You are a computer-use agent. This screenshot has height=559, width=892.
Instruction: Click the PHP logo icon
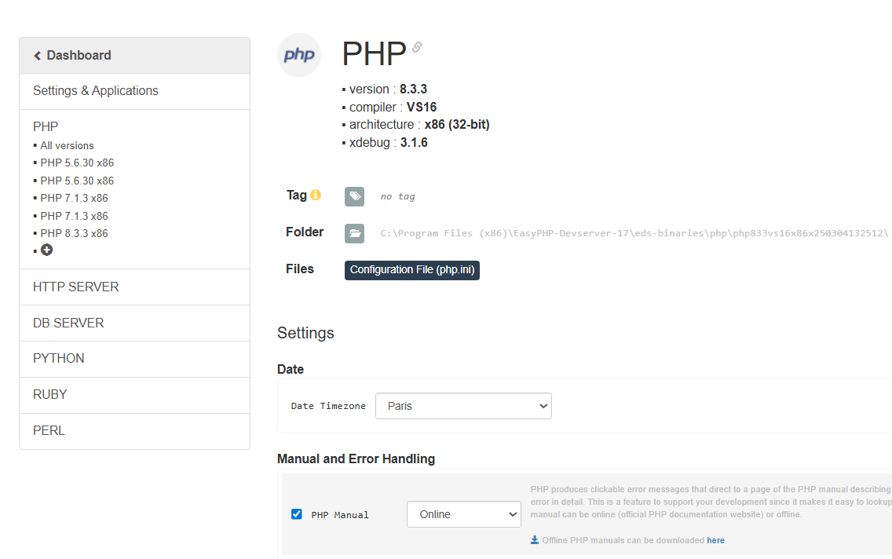pyautogui.click(x=299, y=55)
